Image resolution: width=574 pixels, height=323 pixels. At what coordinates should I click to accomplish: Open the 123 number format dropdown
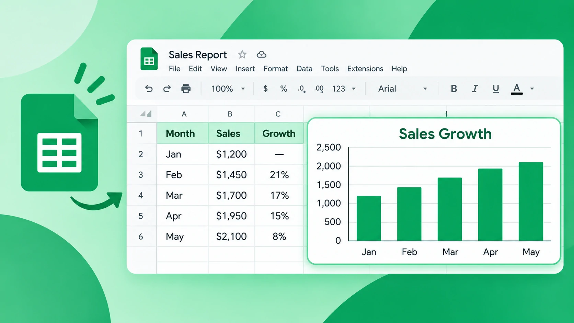pos(344,89)
